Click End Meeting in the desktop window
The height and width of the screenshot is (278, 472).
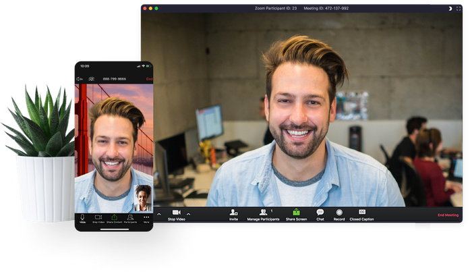pyautogui.click(x=448, y=215)
